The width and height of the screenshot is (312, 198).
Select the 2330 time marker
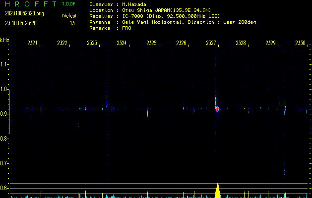[300, 44]
